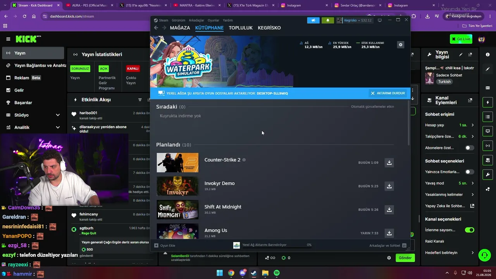
Task: Expand Stüdyo section in Kick sidebar
Action: click(x=58, y=115)
